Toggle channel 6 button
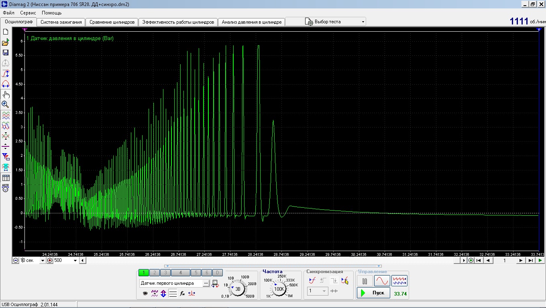This screenshot has height=308, width=546. pos(206,273)
